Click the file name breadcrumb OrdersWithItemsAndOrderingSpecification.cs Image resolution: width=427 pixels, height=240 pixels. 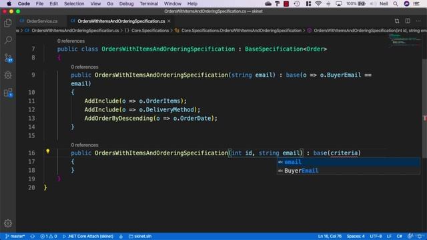[x=75, y=31]
